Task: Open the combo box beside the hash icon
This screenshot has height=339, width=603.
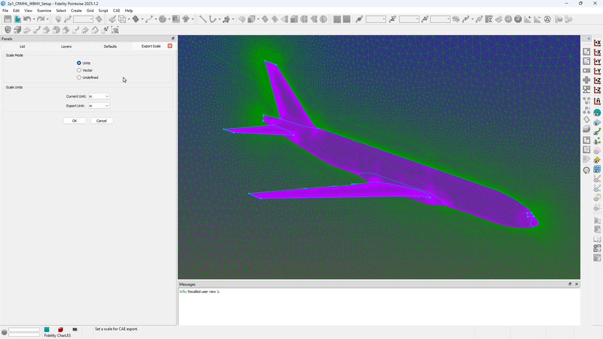Action: tap(375, 19)
